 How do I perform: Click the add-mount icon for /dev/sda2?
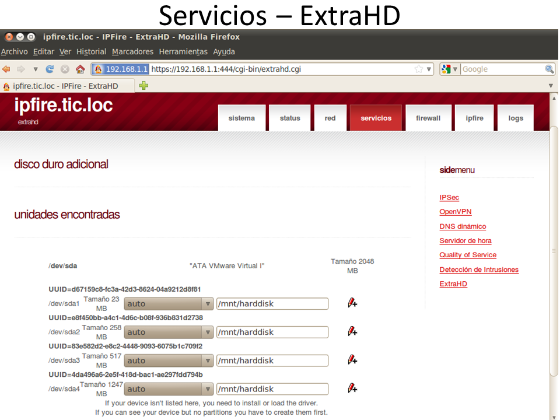coord(352,331)
